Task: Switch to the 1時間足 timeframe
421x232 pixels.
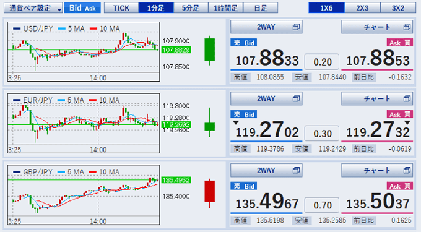Action: pos(225,8)
